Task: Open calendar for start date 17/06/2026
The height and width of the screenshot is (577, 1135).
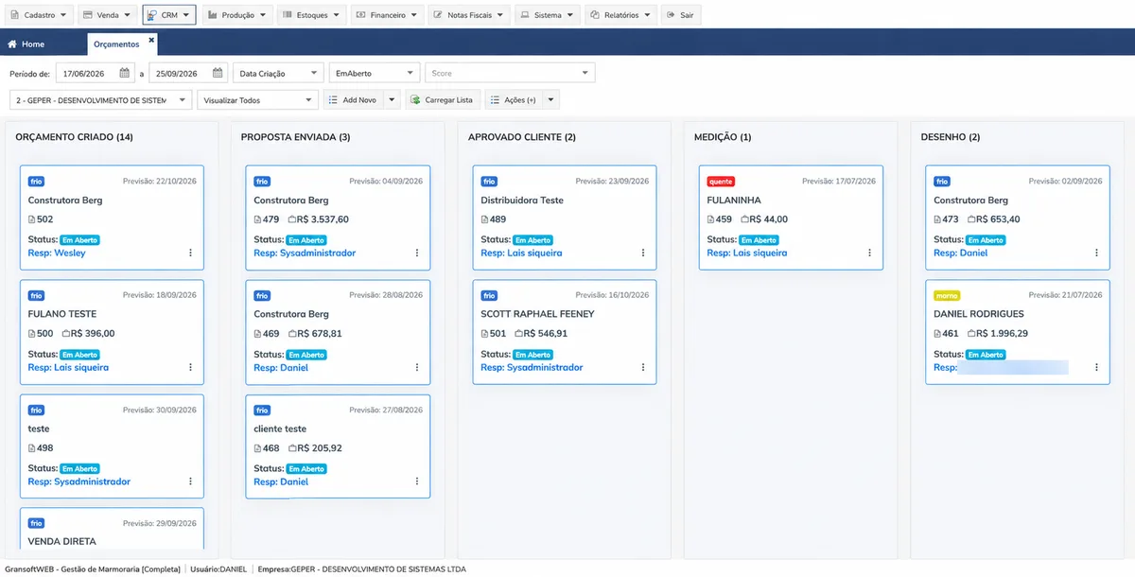Action: pos(124,73)
